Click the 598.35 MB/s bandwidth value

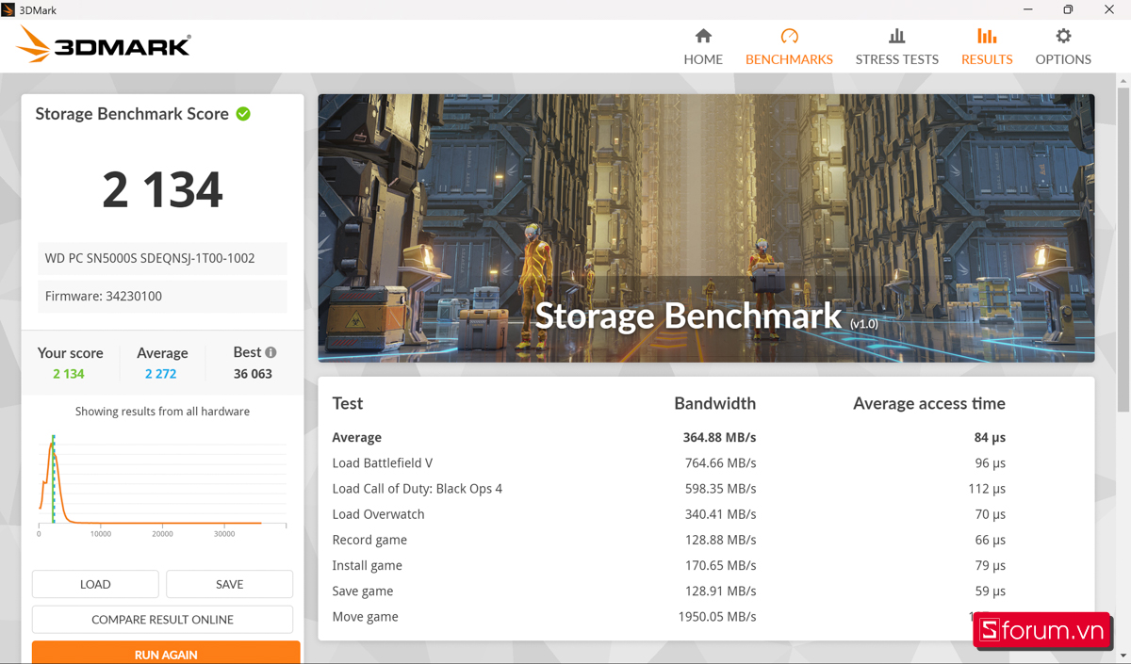point(720,489)
